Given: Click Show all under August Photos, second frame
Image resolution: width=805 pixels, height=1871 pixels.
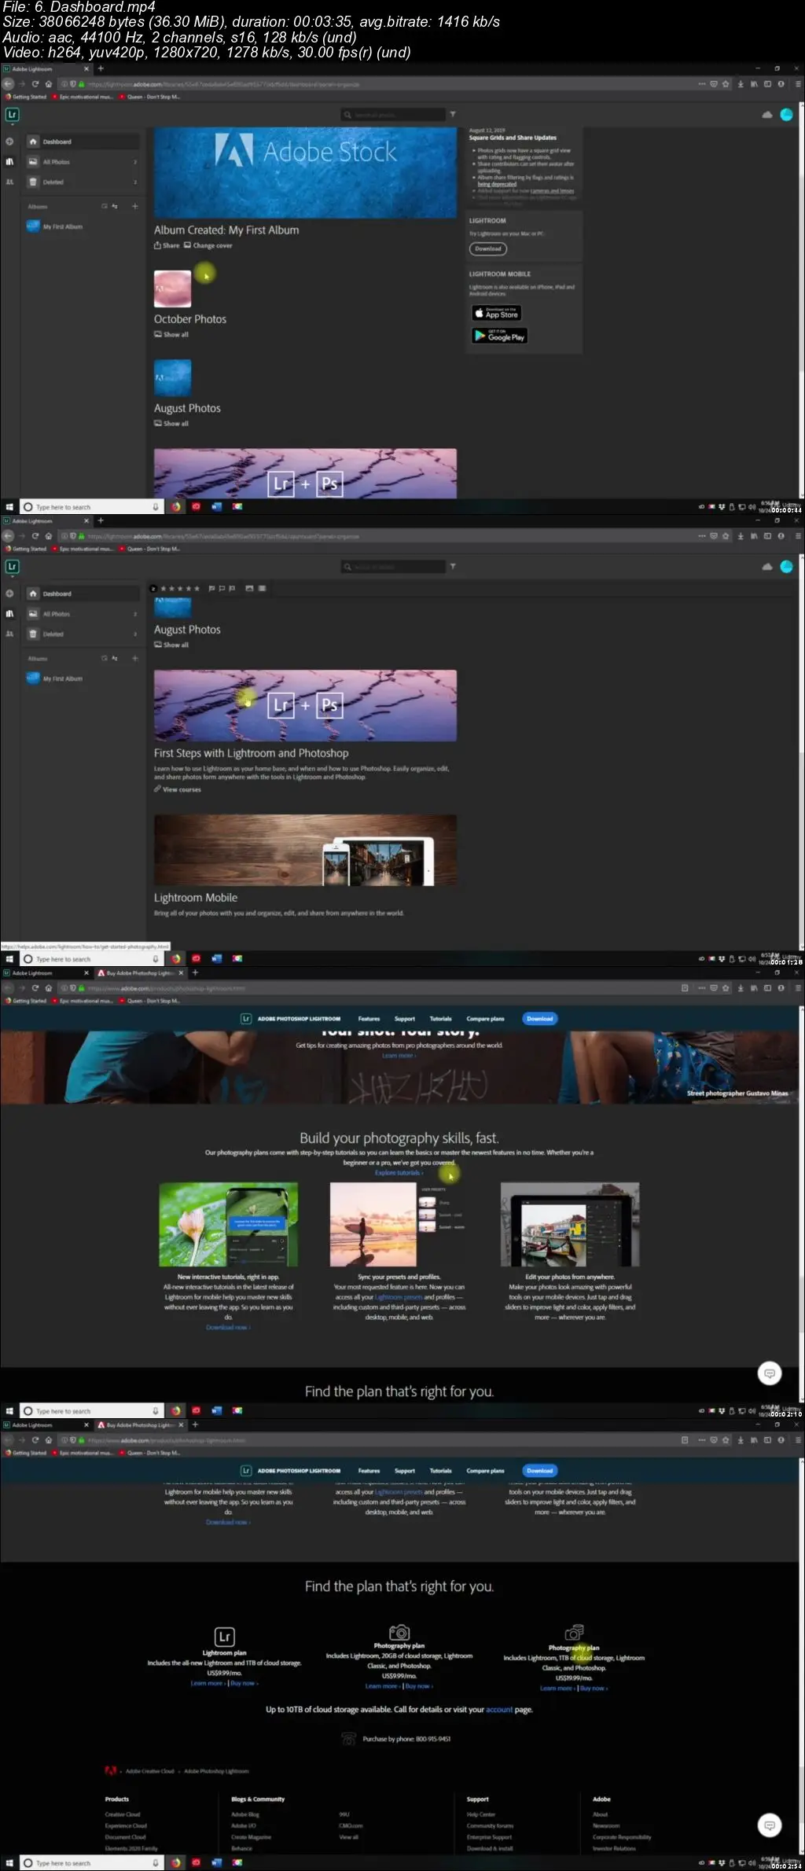Looking at the screenshot, I should pos(171,645).
